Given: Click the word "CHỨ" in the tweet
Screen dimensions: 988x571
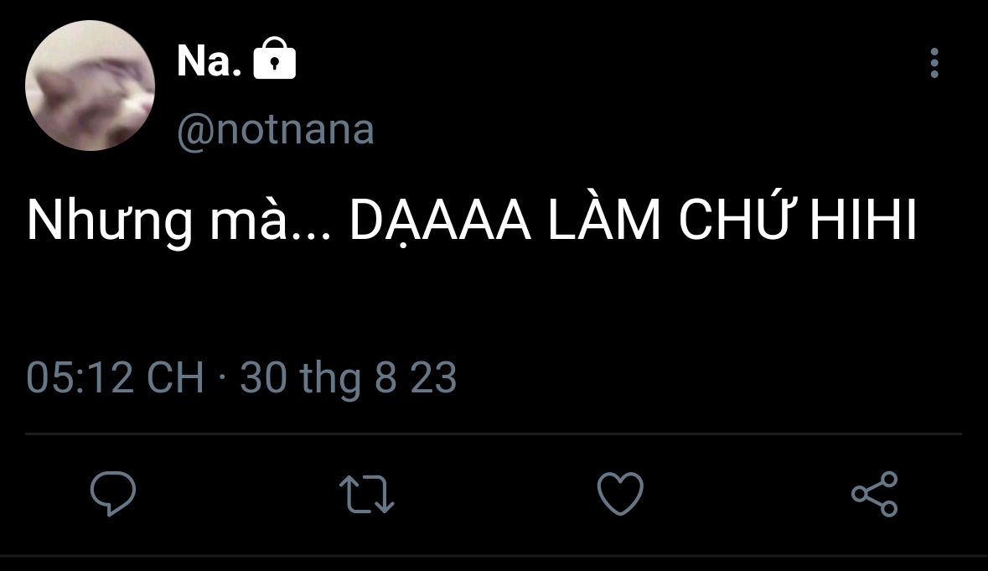Looking at the screenshot, I should pyautogui.click(x=734, y=222).
